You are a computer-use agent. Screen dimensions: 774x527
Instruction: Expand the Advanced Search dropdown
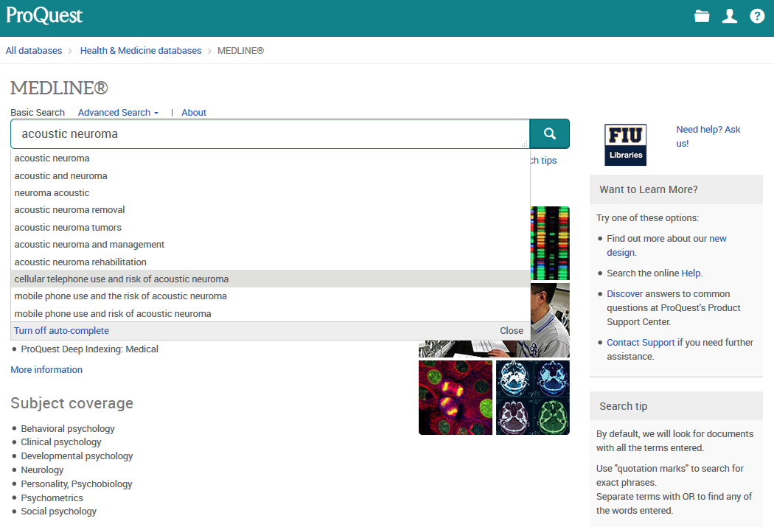coord(117,112)
